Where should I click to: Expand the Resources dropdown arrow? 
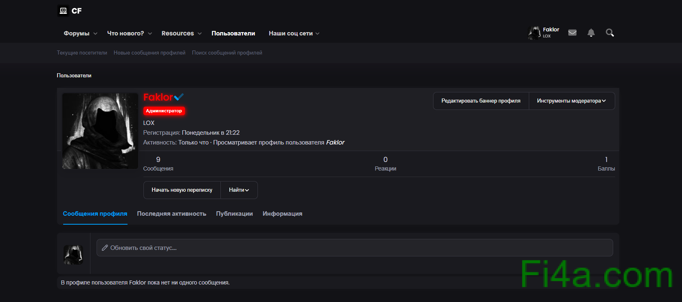pos(200,33)
